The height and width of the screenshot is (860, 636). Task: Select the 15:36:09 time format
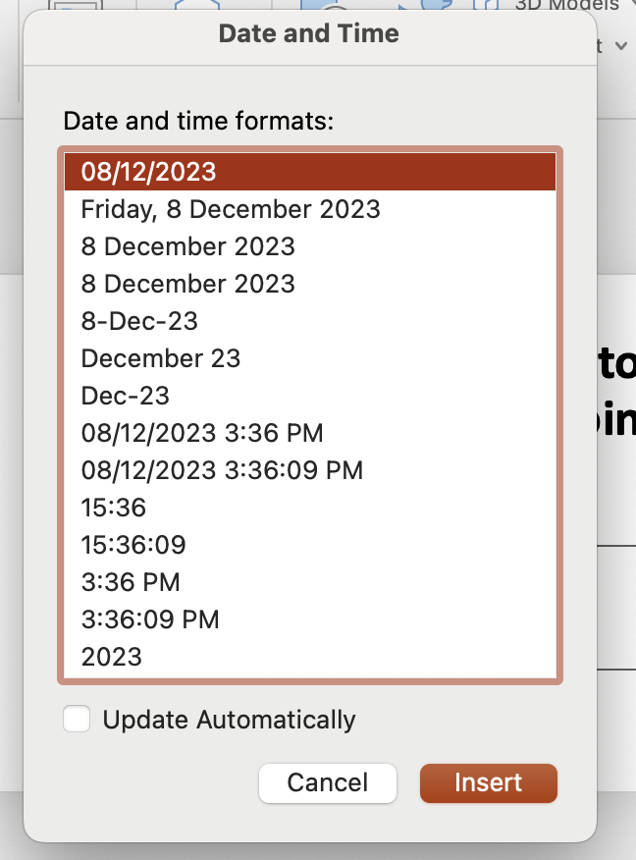pyautogui.click(x=133, y=545)
